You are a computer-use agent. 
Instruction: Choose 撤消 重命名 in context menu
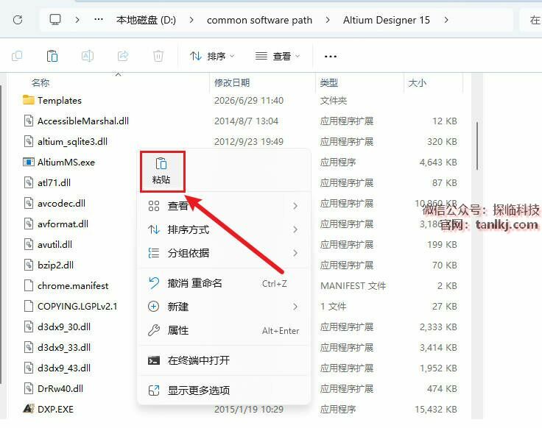pyautogui.click(x=223, y=283)
